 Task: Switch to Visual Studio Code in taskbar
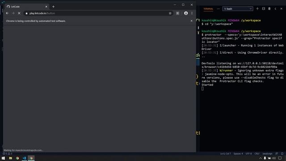[24, 158]
